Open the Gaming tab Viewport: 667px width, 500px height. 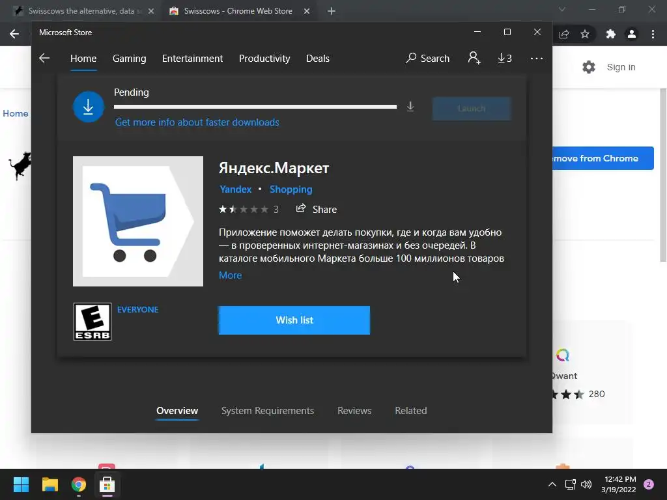point(130,58)
